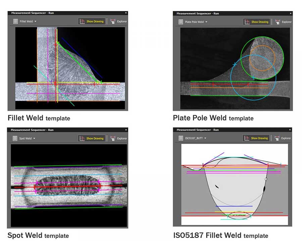Toggle Show Drawing in the Plate Pole Weld panel

click(x=256, y=22)
